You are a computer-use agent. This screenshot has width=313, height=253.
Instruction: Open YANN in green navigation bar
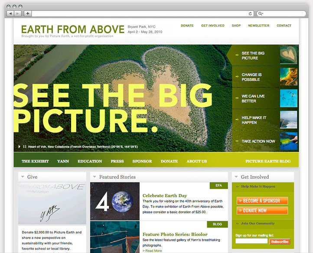(x=63, y=161)
